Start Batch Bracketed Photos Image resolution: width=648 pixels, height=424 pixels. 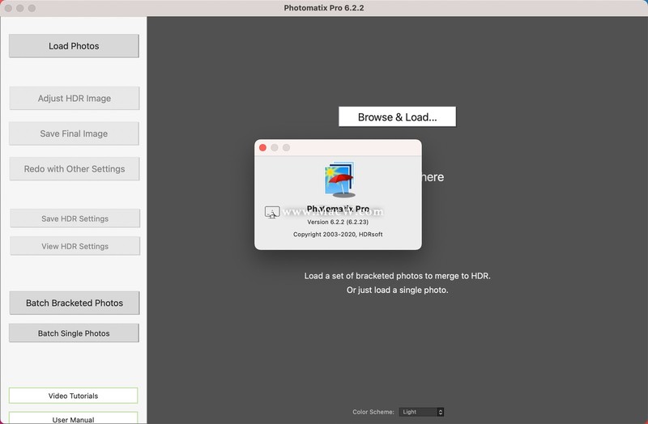tap(75, 303)
